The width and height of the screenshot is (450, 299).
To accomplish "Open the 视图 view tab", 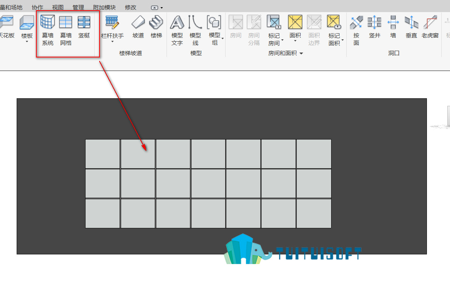I will click(x=58, y=7).
